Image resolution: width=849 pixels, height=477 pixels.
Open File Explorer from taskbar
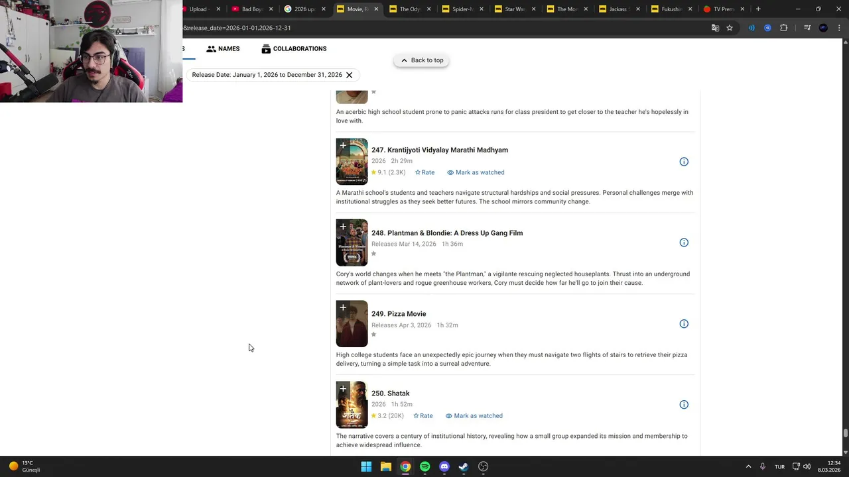pyautogui.click(x=385, y=466)
